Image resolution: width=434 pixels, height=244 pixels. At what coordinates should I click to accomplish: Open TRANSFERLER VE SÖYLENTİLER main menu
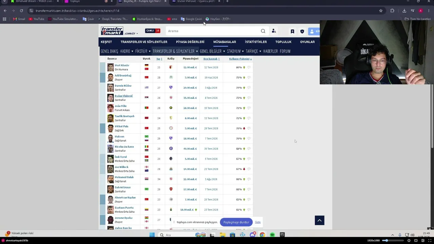pyautogui.click(x=144, y=42)
